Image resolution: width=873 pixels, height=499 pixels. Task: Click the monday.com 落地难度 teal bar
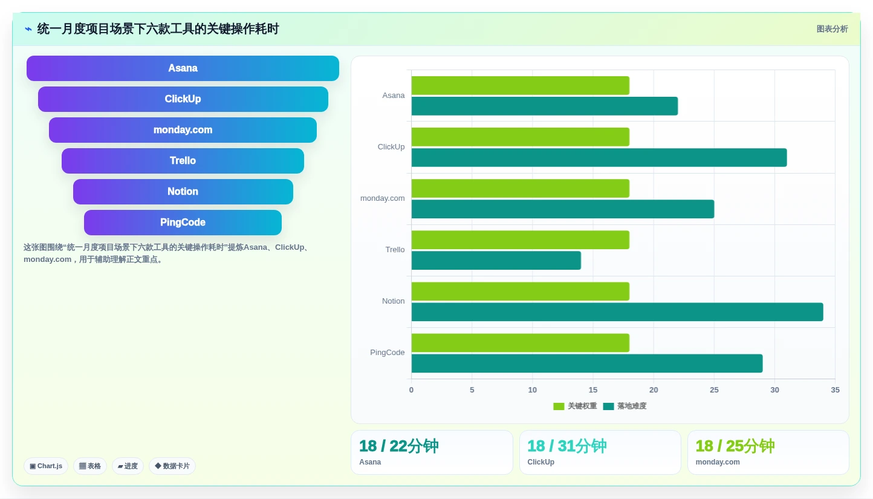click(563, 209)
